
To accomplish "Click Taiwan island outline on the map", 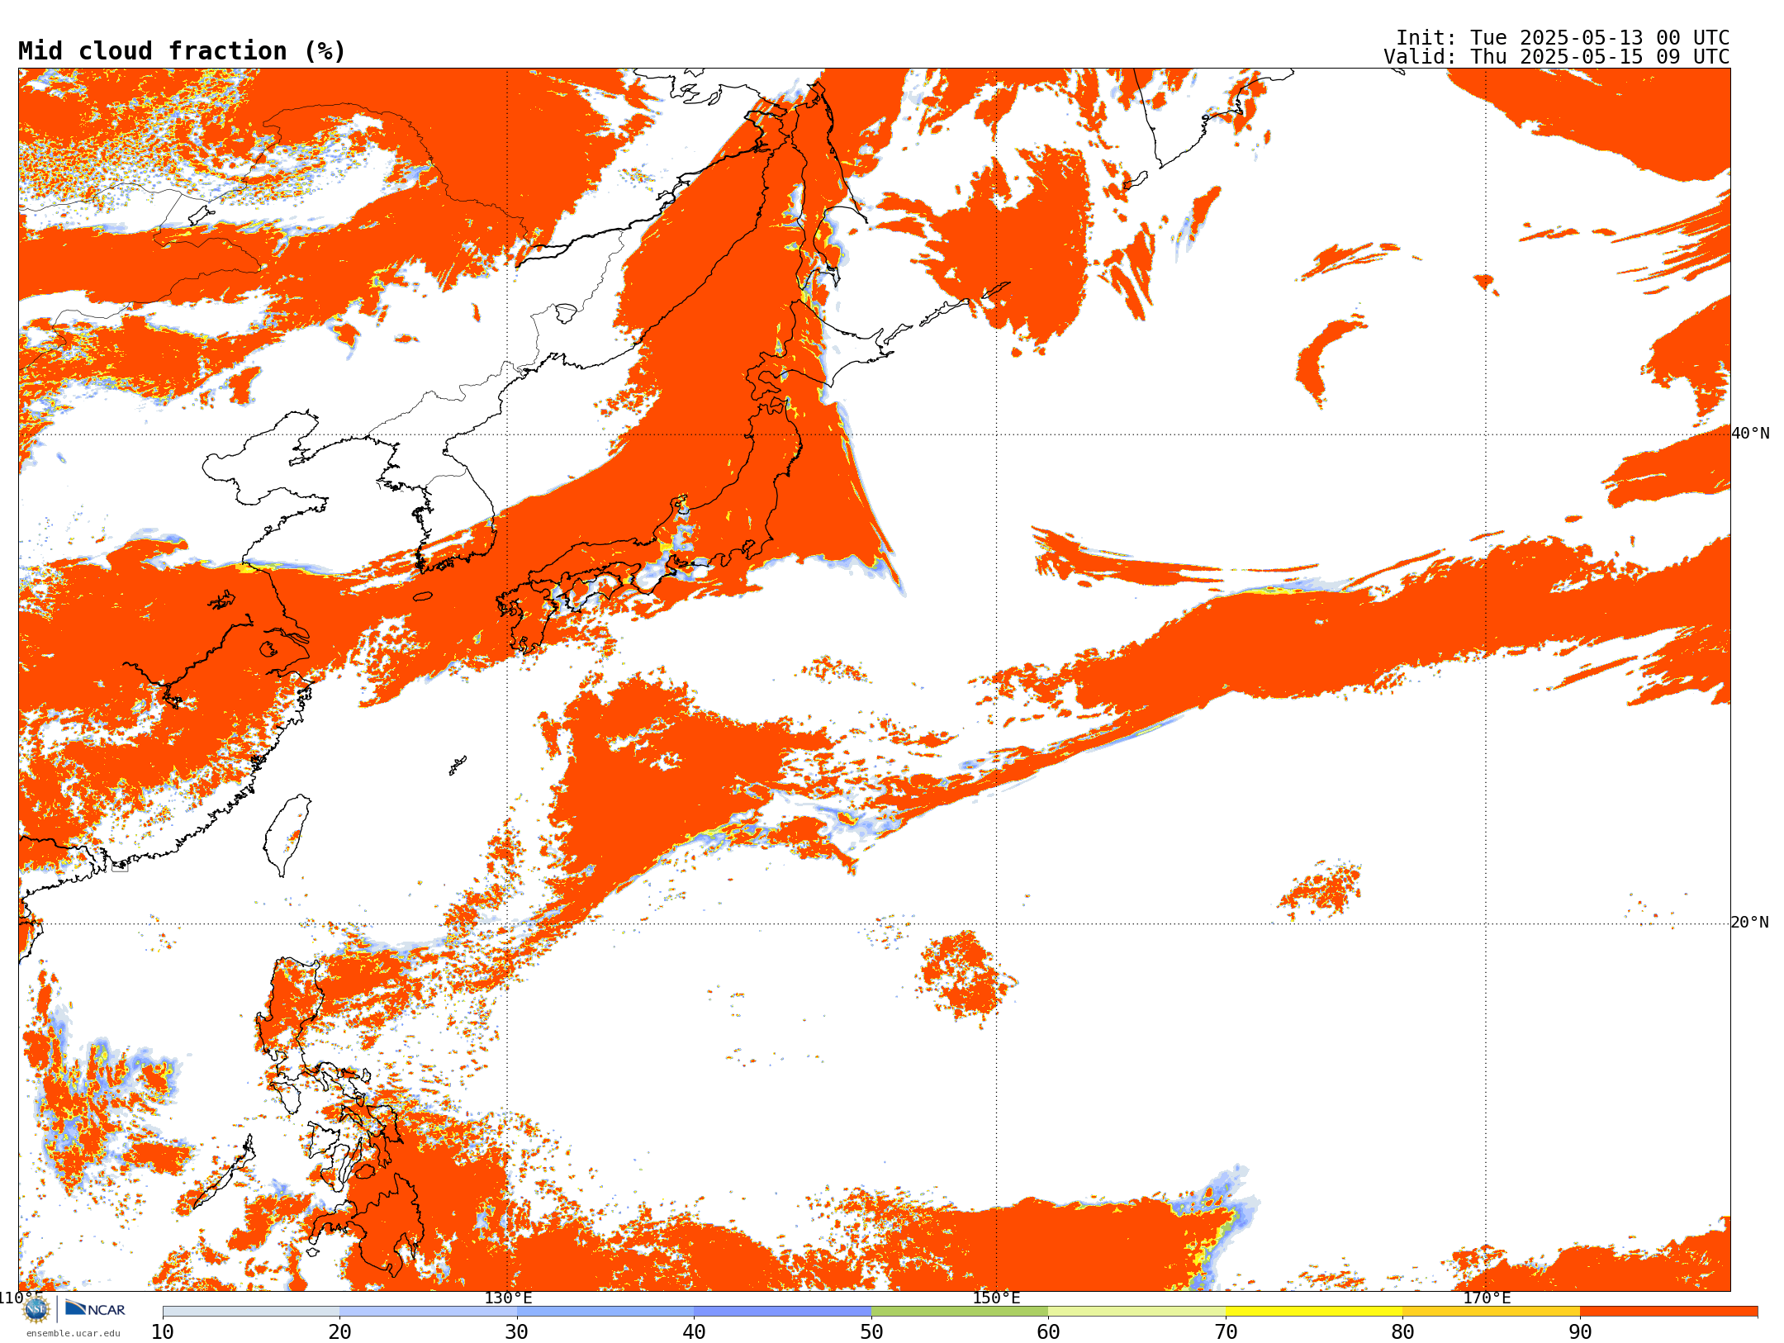I will [287, 834].
